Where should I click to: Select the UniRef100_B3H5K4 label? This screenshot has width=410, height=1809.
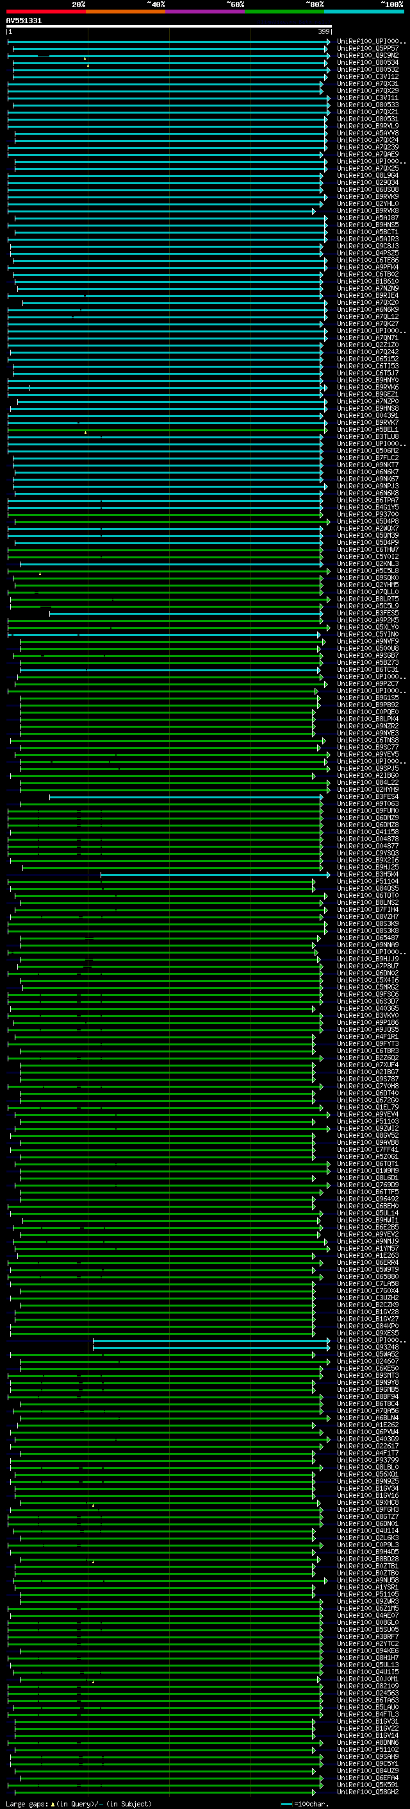[x=367, y=874]
